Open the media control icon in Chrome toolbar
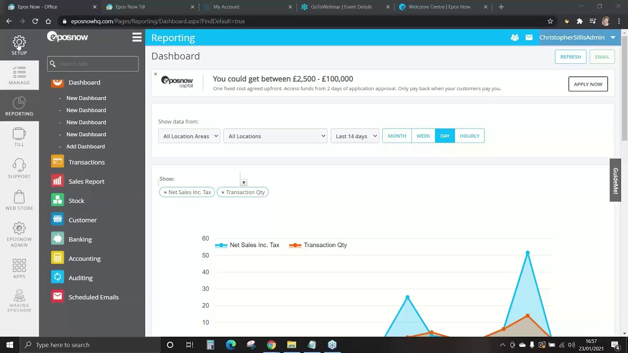This screenshot has height=353, width=628. pyautogui.click(x=593, y=21)
